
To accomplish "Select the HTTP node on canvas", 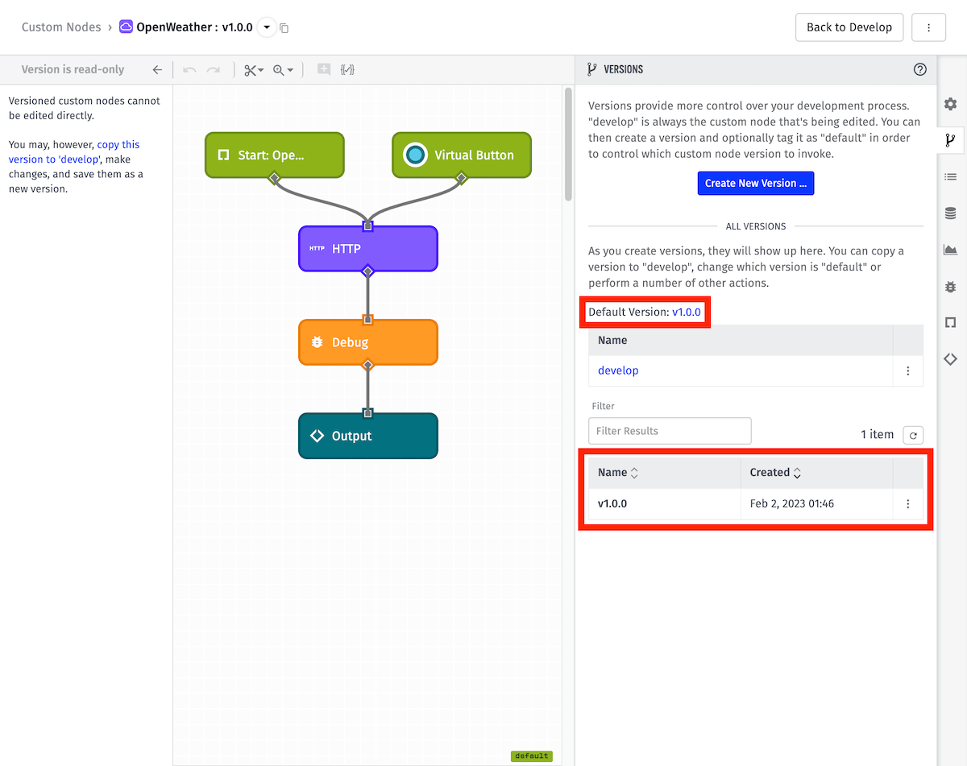I will [x=368, y=248].
